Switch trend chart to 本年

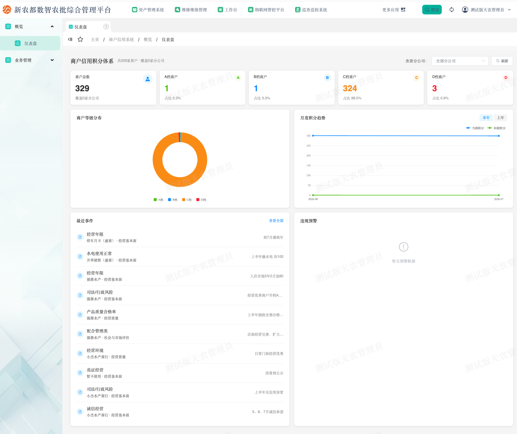coord(486,118)
